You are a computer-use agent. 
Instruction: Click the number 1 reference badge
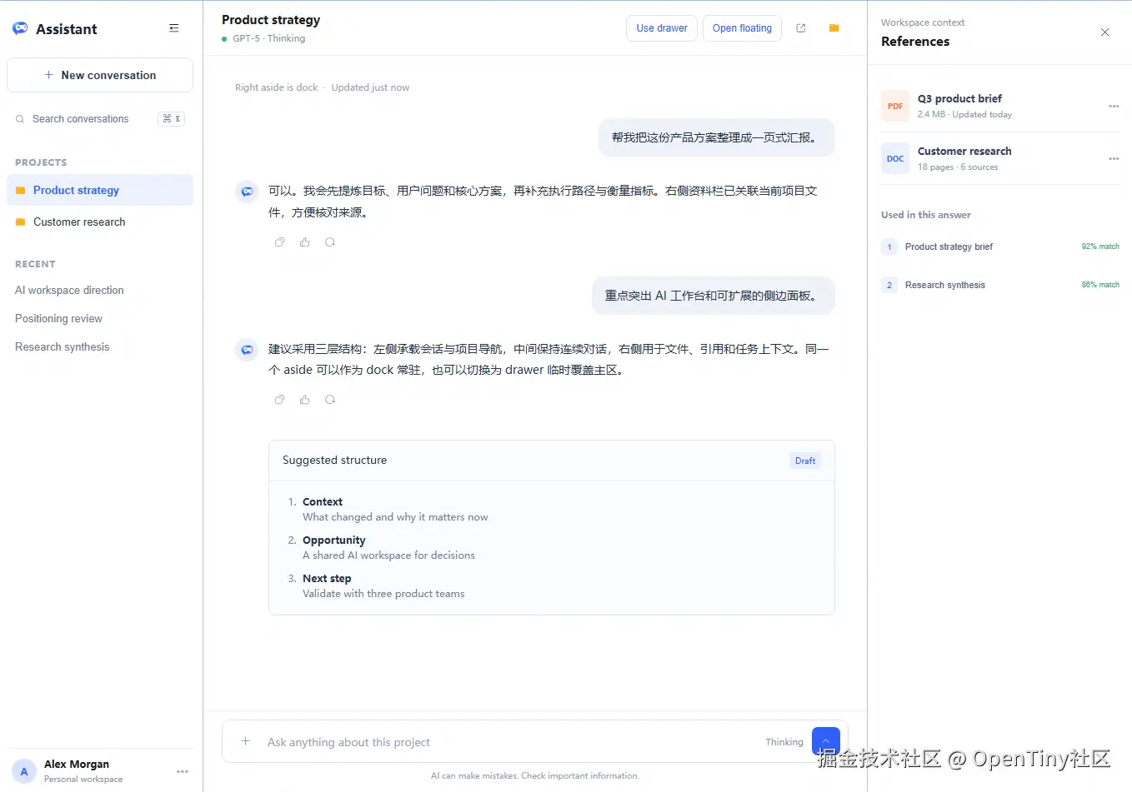click(889, 247)
